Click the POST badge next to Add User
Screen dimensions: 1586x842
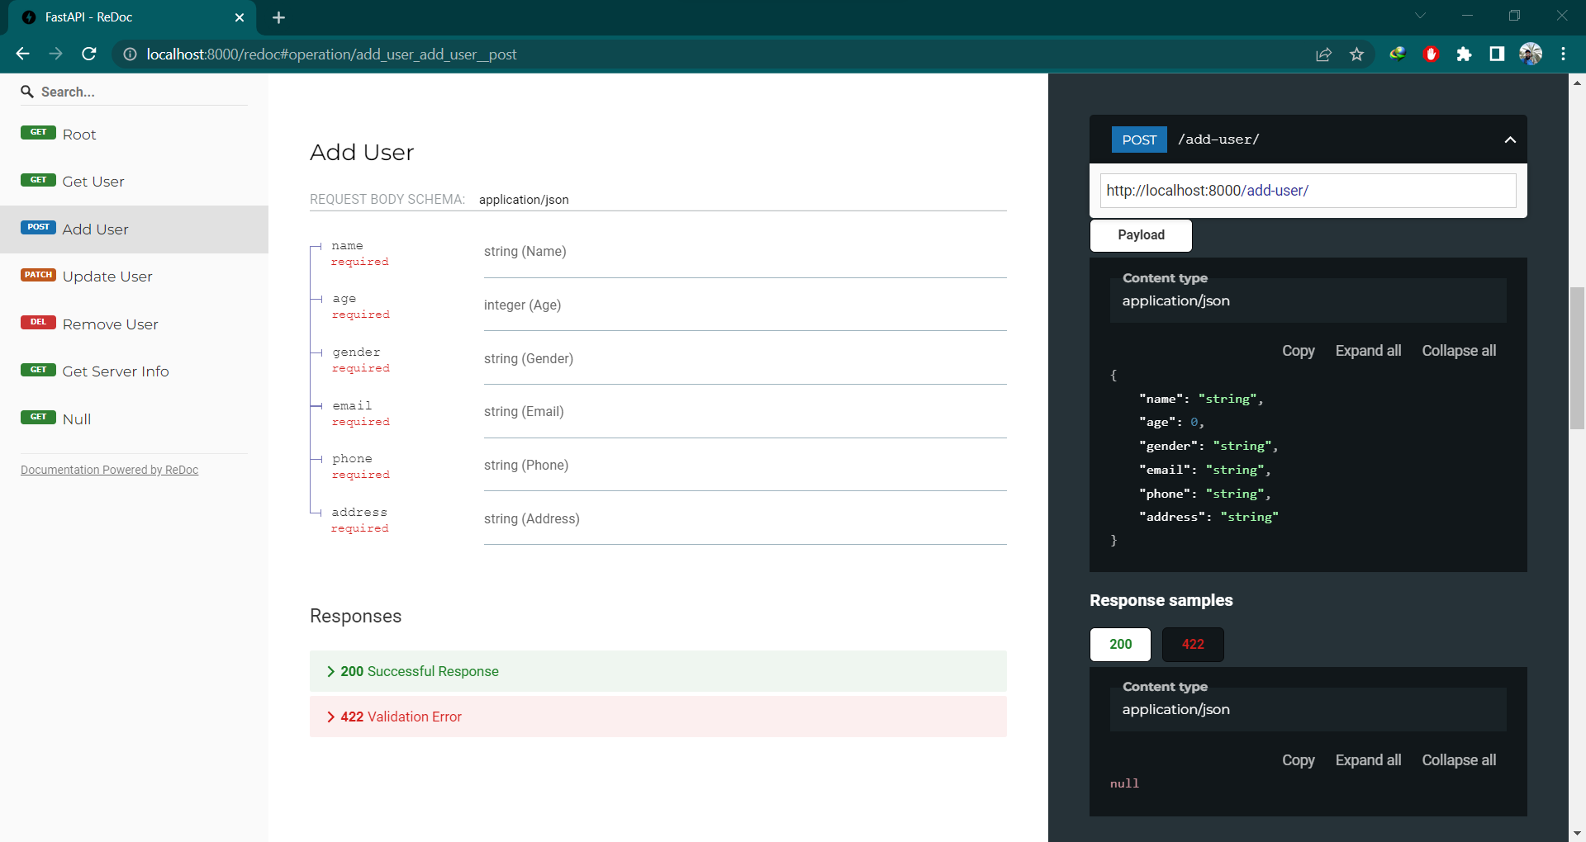coord(37,227)
